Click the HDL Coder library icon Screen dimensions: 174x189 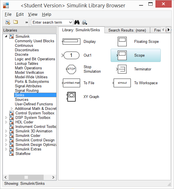tap(12, 122)
